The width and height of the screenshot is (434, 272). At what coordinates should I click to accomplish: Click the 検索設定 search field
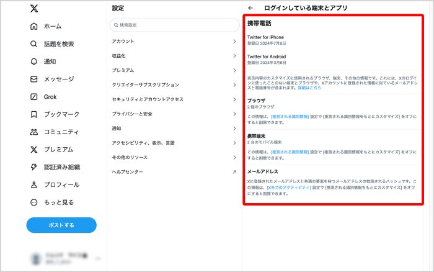(x=174, y=25)
